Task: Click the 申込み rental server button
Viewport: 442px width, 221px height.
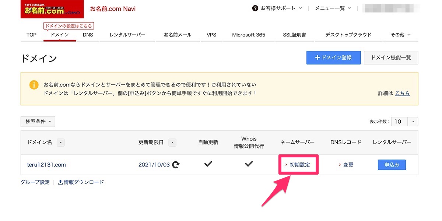Action: pos(392,165)
